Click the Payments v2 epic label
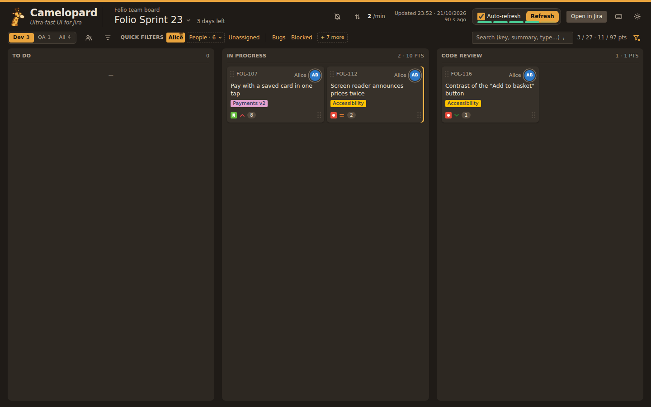651x407 pixels. pyautogui.click(x=249, y=104)
